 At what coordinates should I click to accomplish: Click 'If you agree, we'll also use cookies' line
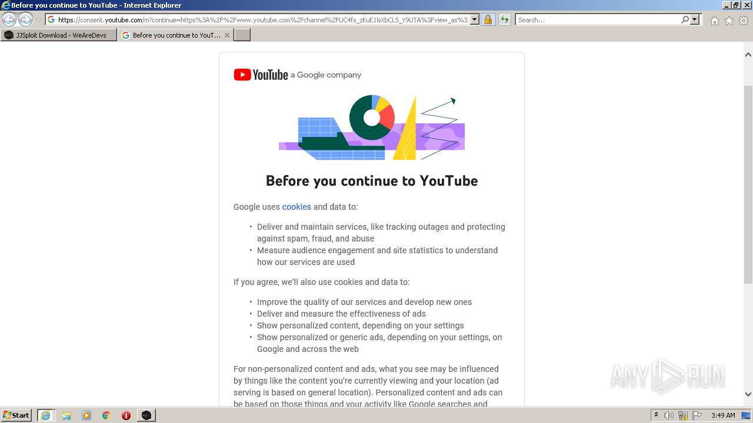322,282
